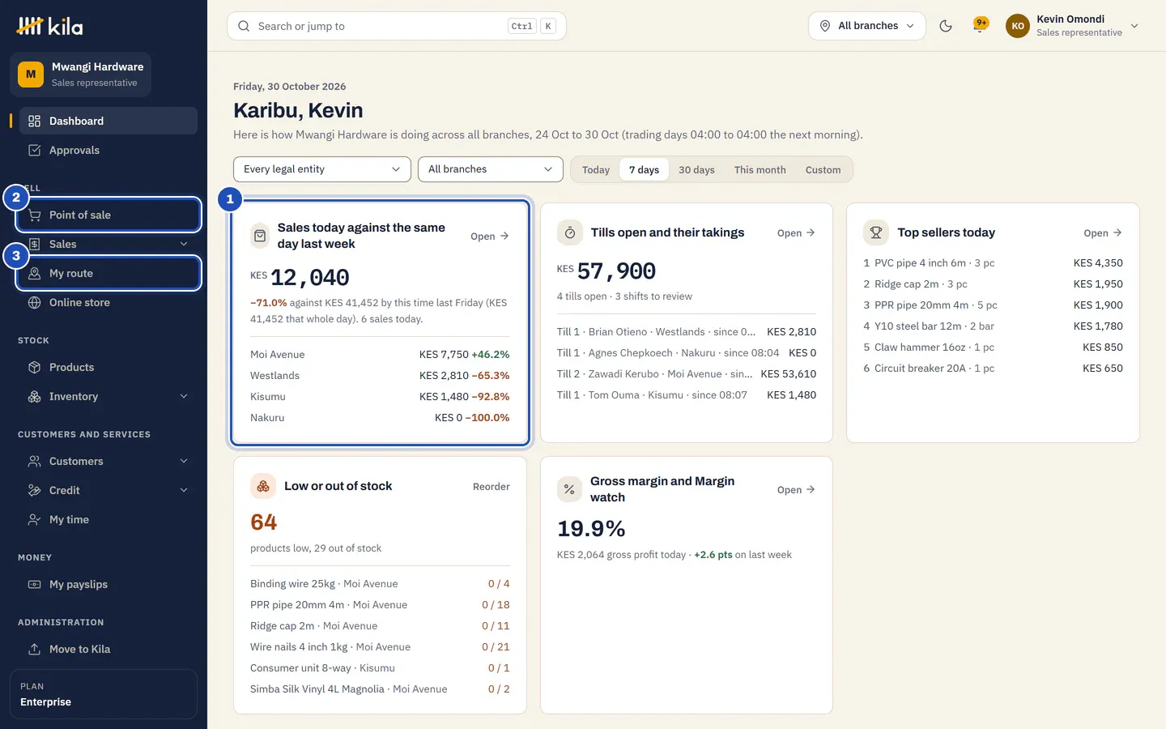Click the Inventory cubes icon
Viewport: 1166px width, 729px height.
pyautogui.click(x=34, y=396)
